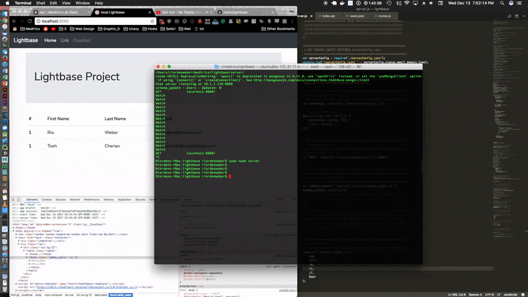
Task: Close the local Lightbase tab
Action: point(150,12)
